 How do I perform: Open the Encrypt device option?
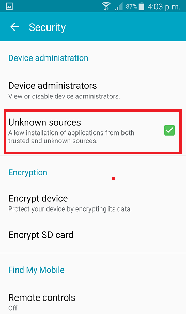[x=93, y=203]
